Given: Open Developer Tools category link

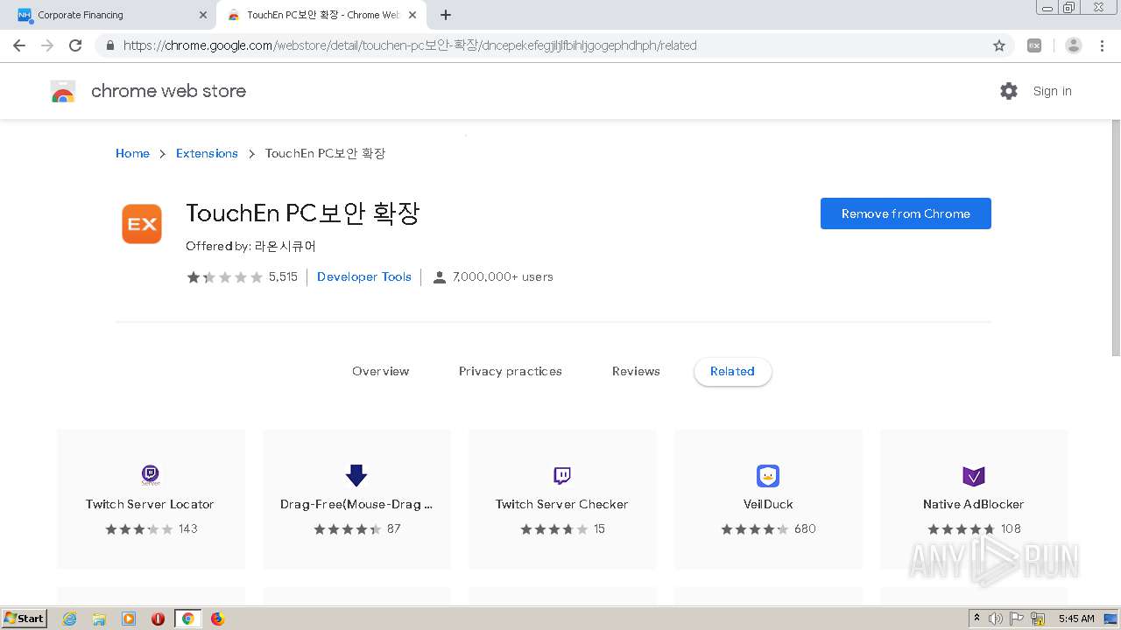Looking at the screenshot, I should click(x=364, y=276).
